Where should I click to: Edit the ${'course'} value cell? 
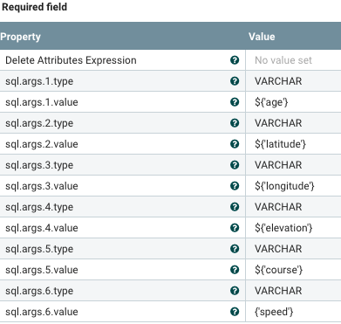293,270
